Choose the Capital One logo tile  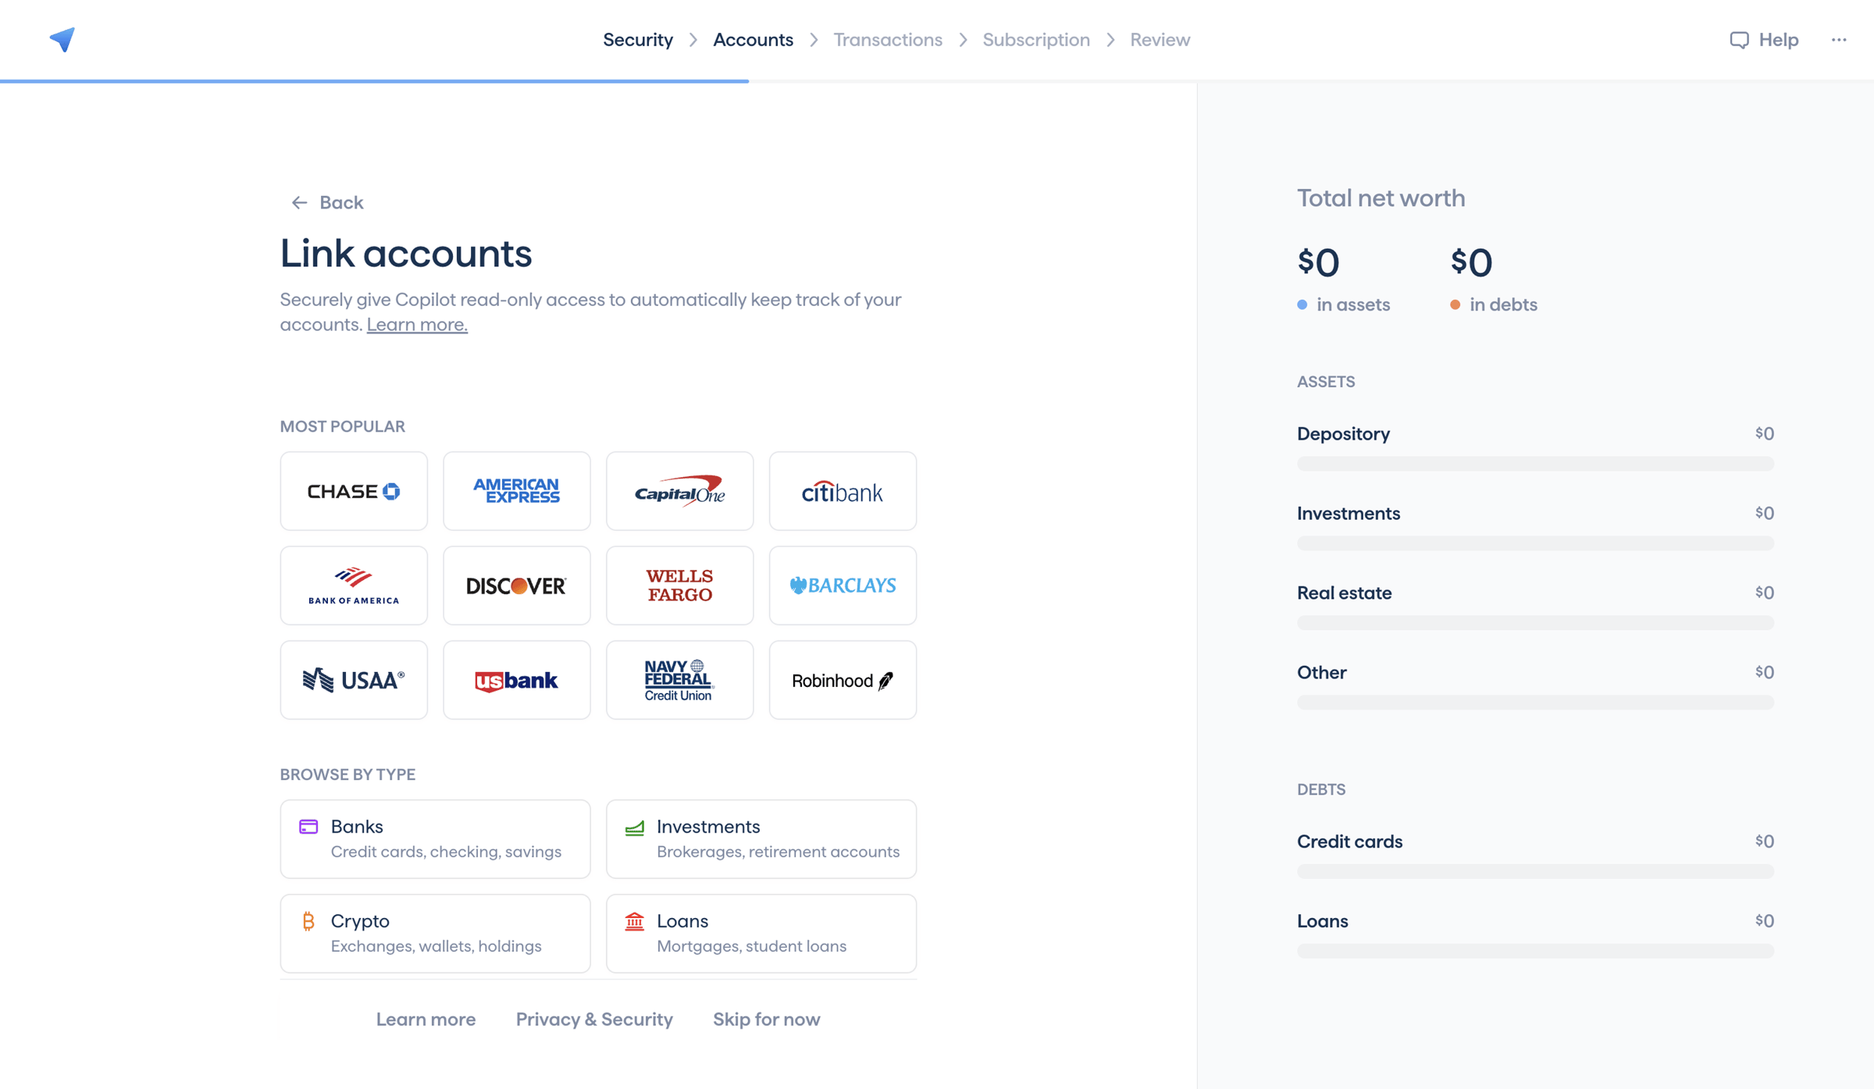[x=680, y=491]
